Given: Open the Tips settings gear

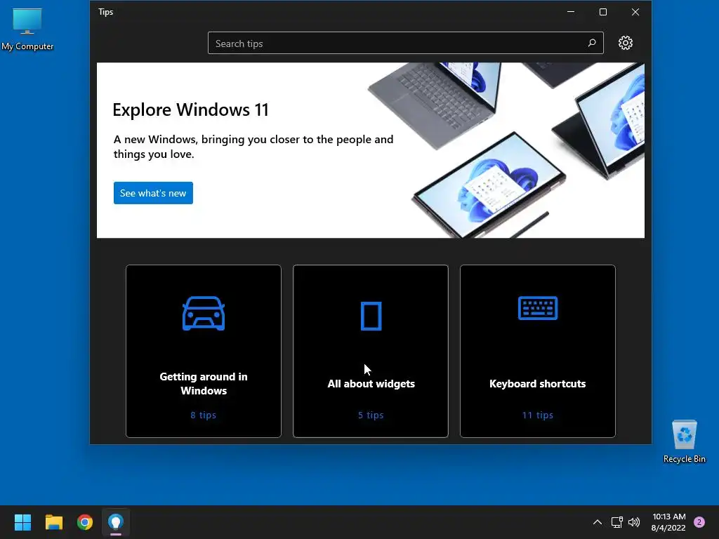Looking at the screenshot, I should pyautogui.click(x=625, y=43).
